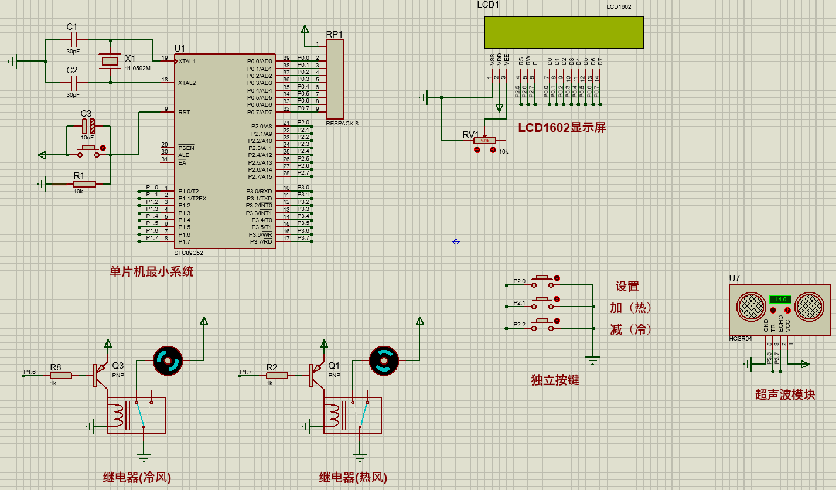Select the 10uF capacitor C3
This screenshot has width=836, height=490.
(x=88, y=125)
